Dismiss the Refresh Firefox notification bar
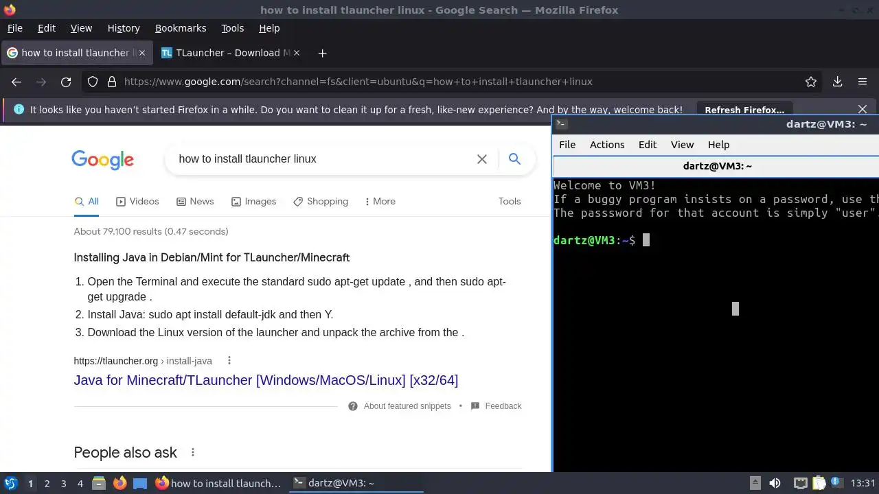The width and height of the screenshot is (879, 494). (x=863, y=110)
